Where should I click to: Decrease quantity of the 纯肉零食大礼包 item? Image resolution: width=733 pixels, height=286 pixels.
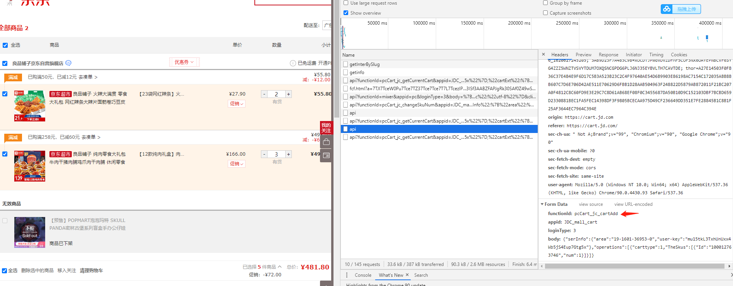coord(264,154)
